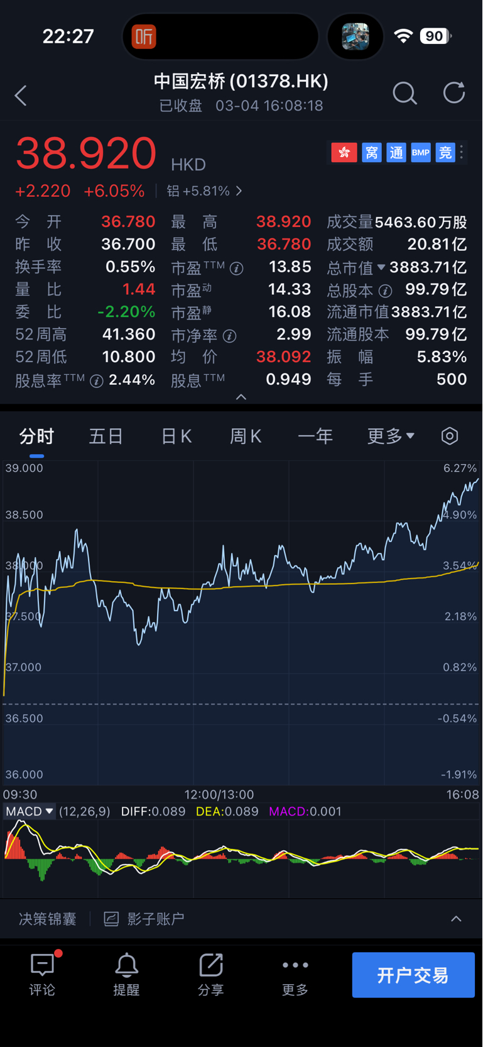Screen dimensions: 483x1047
Task: Change the MACD indicator dropdown
Action: [x=30, y=811]
